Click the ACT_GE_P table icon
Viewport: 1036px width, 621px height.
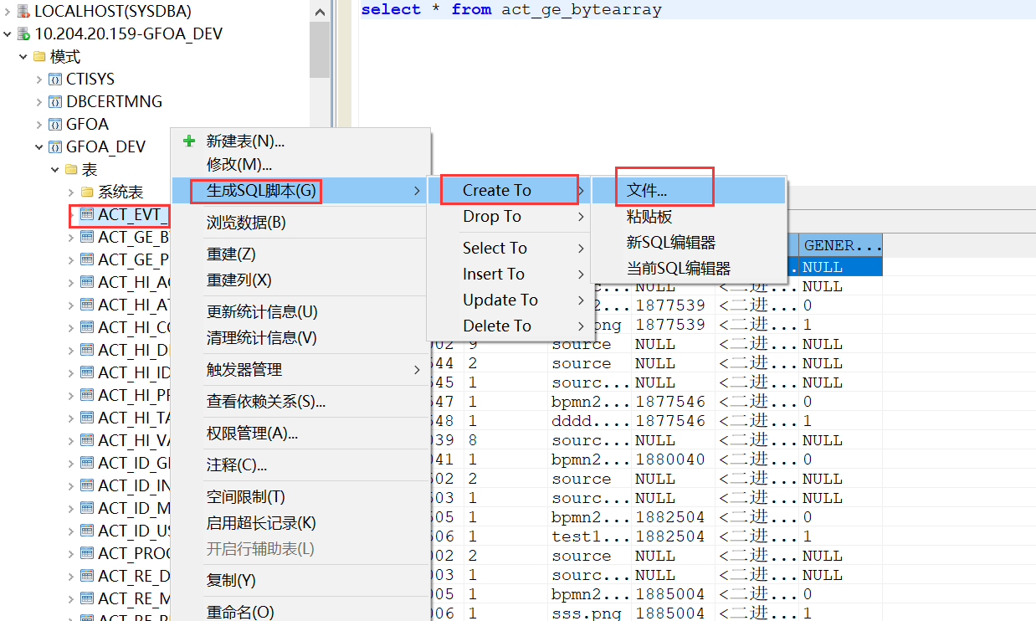(87, 260)
